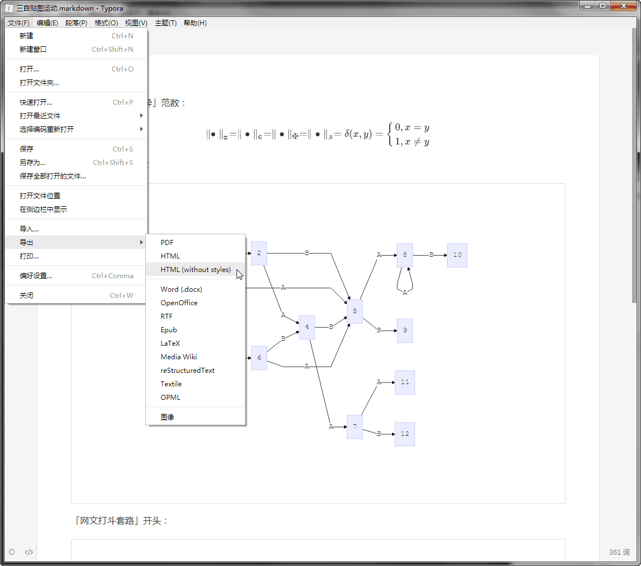Export as LaTeX
Screen dimensions: 641x566
click(195, 343)
